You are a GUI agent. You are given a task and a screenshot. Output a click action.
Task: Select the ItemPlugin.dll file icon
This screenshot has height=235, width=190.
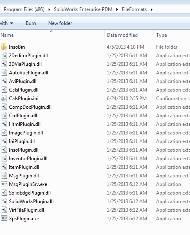tap(4, 167)
